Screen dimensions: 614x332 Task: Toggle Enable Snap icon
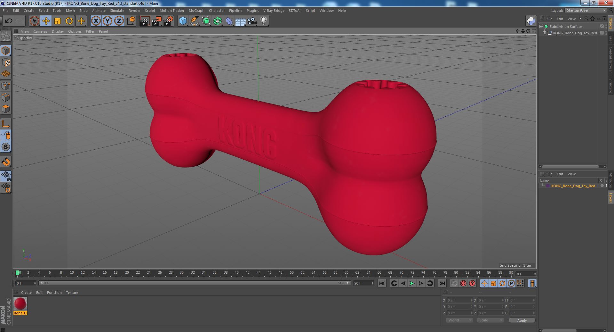[6, 162]
